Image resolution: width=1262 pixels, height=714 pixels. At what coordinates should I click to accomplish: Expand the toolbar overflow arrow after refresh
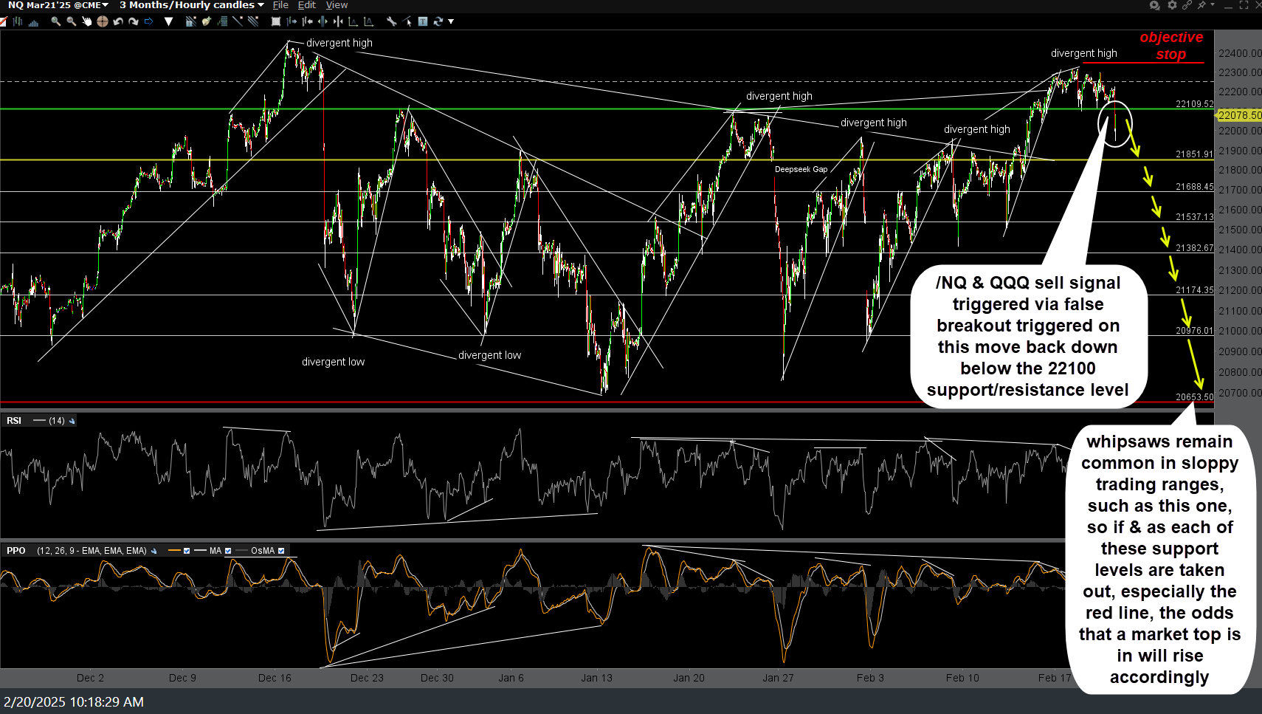451,21
